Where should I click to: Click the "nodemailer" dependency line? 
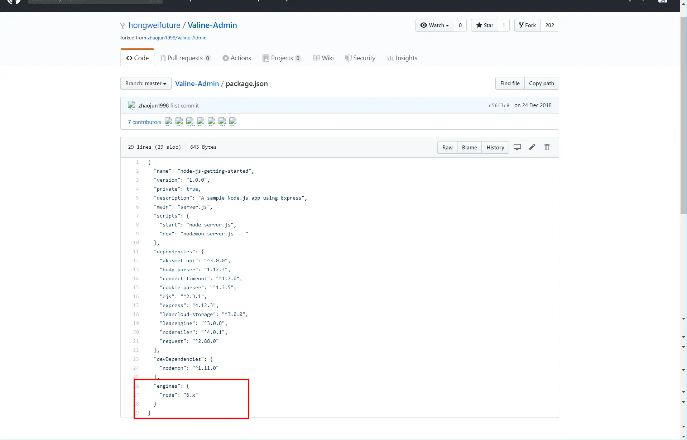[x=193, y=333]
